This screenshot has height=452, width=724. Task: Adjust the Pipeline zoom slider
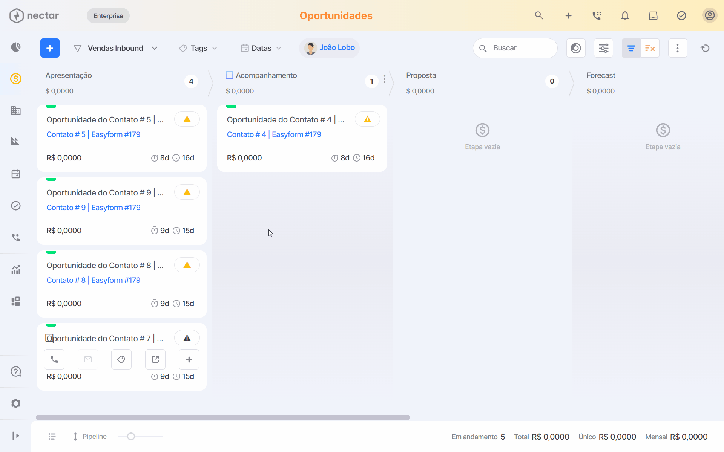point(131,437)
